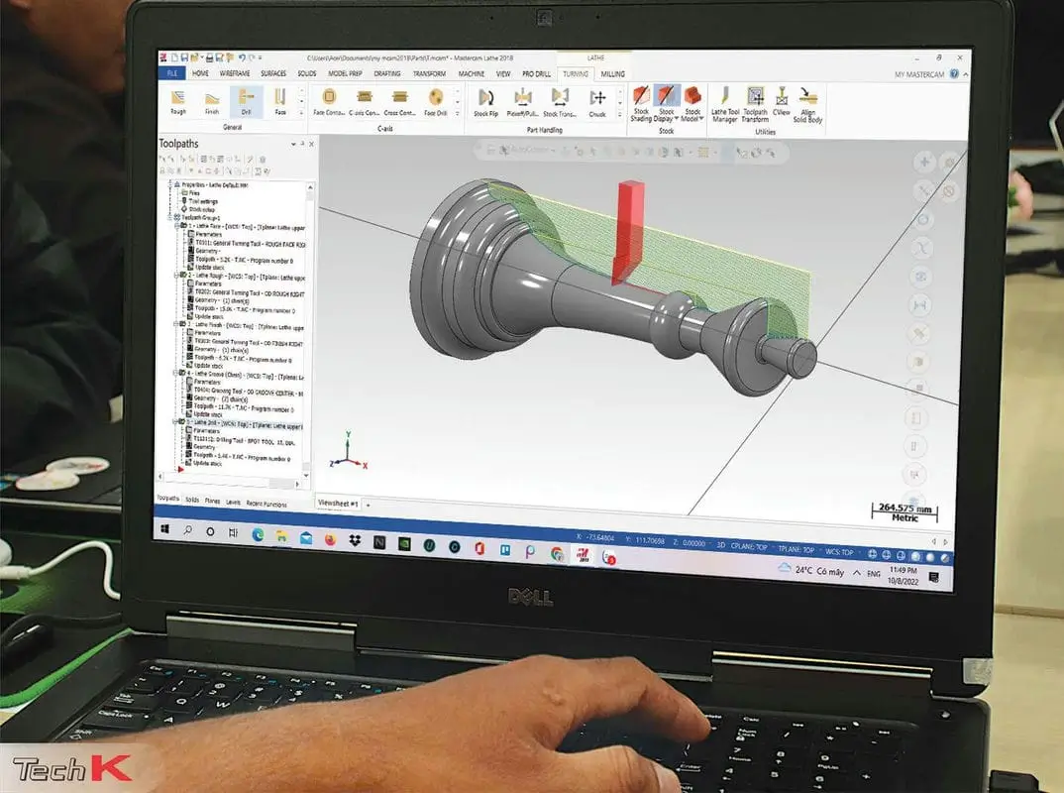Click the New file icon in quick access toolbar
Screen dimensions: 1064x793
pos(174,58)
